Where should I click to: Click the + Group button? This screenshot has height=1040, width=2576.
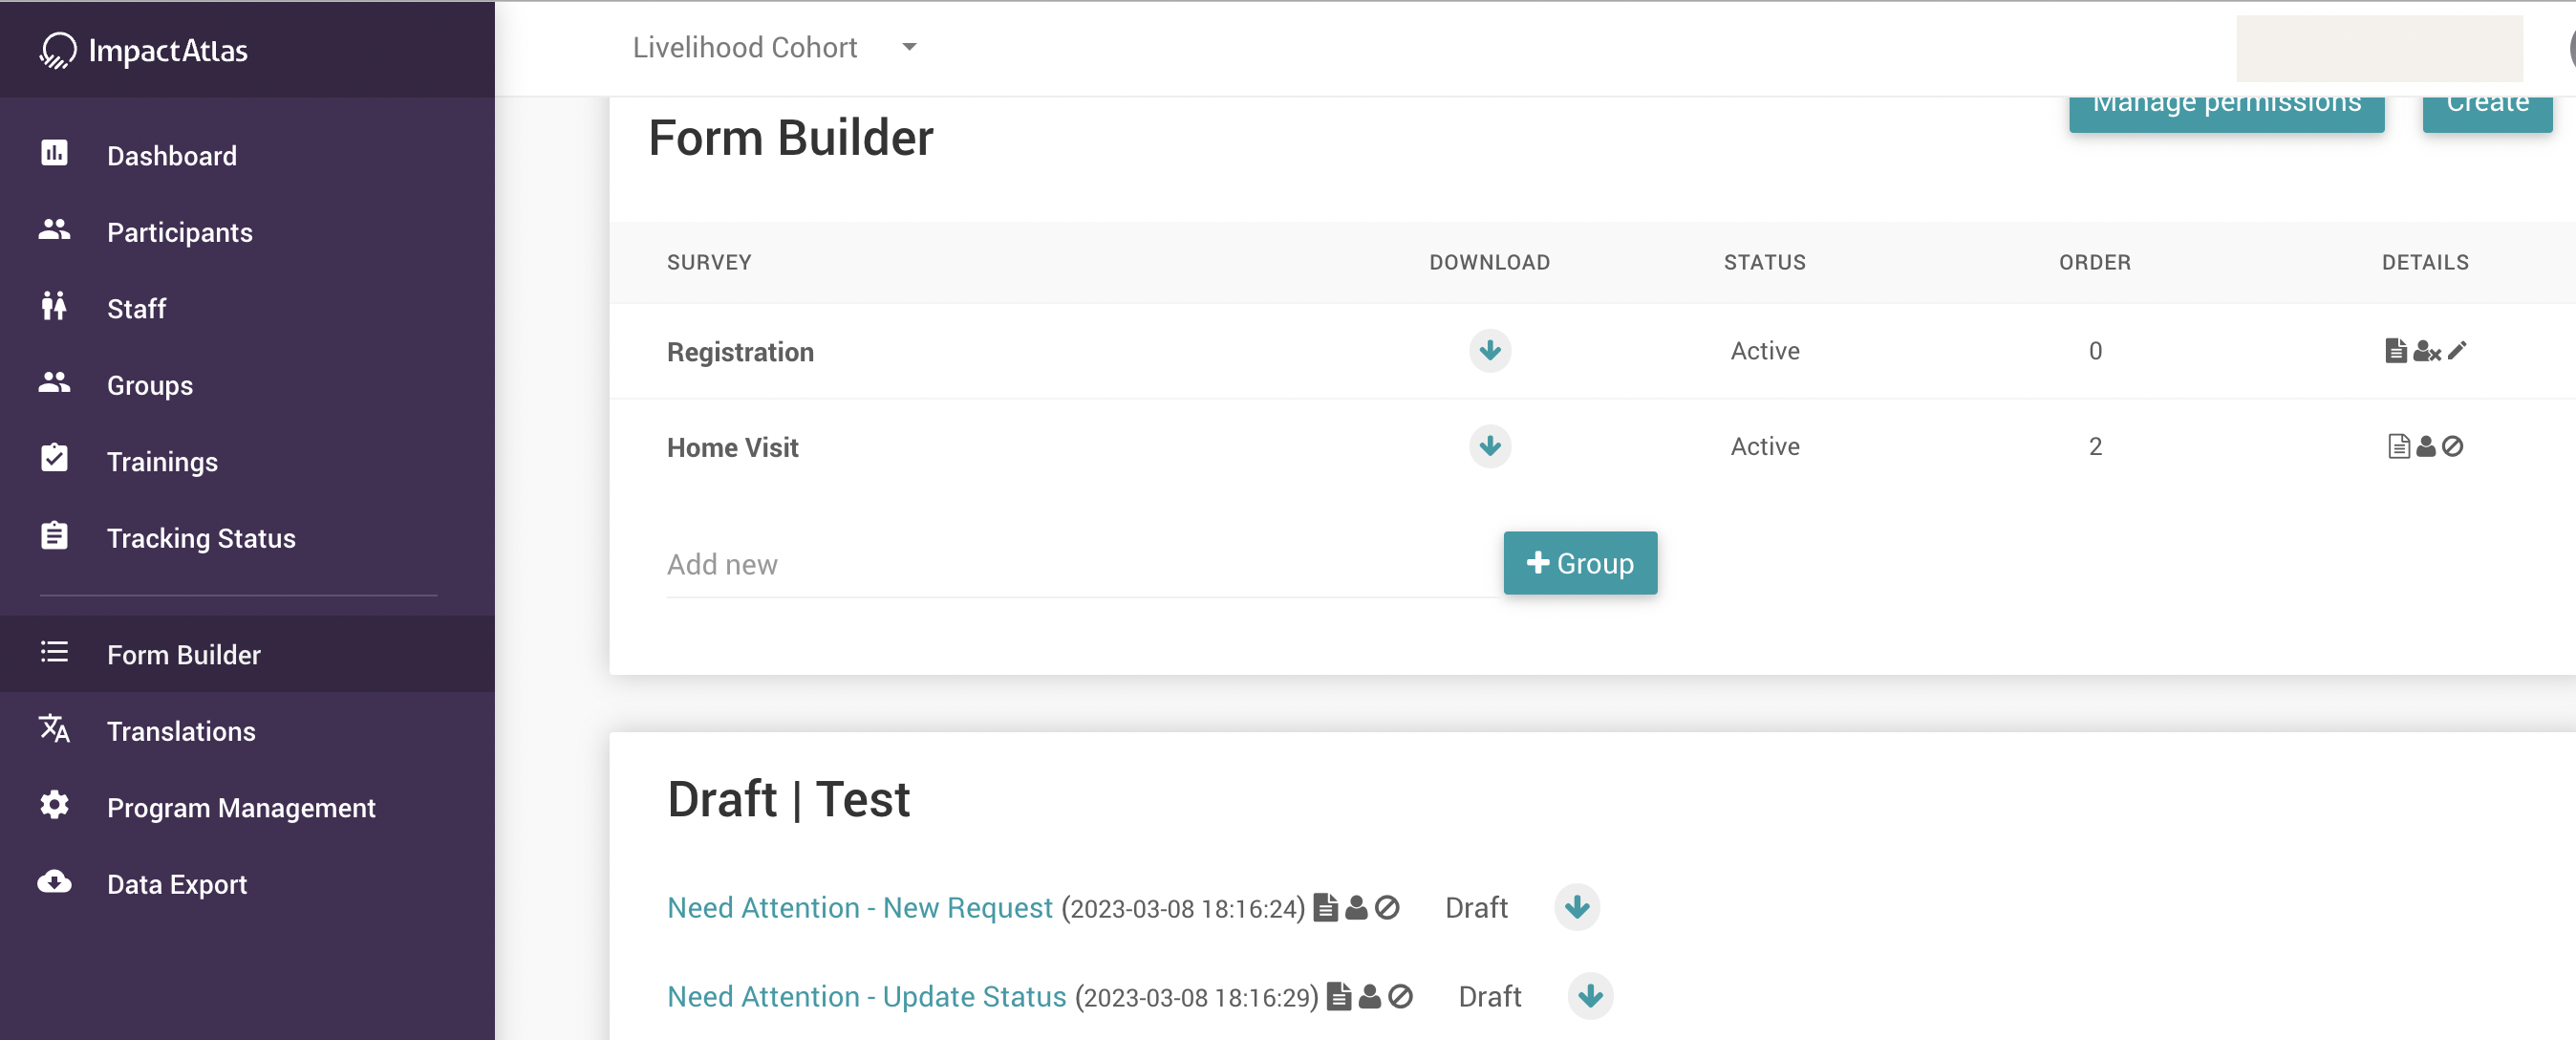pyautogui.click(x=1579, y=563)
